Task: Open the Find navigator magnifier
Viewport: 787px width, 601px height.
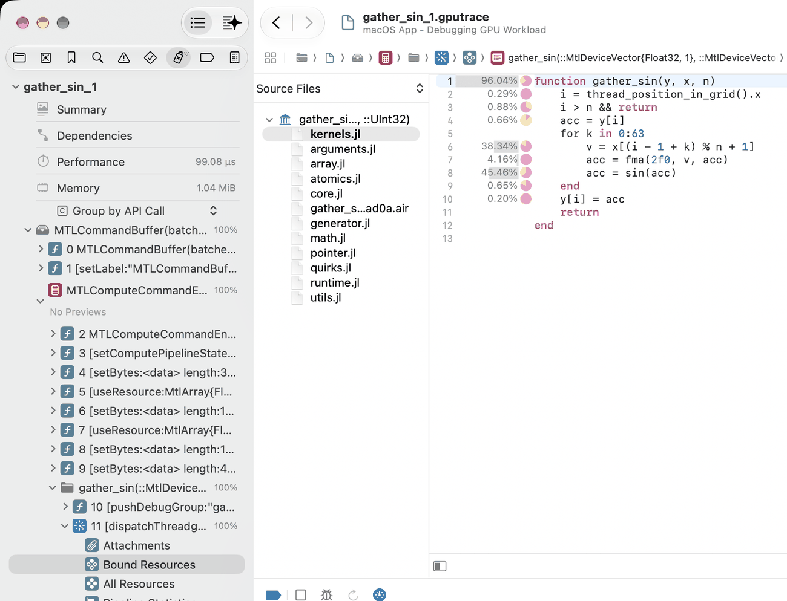Action: [97, 57]
